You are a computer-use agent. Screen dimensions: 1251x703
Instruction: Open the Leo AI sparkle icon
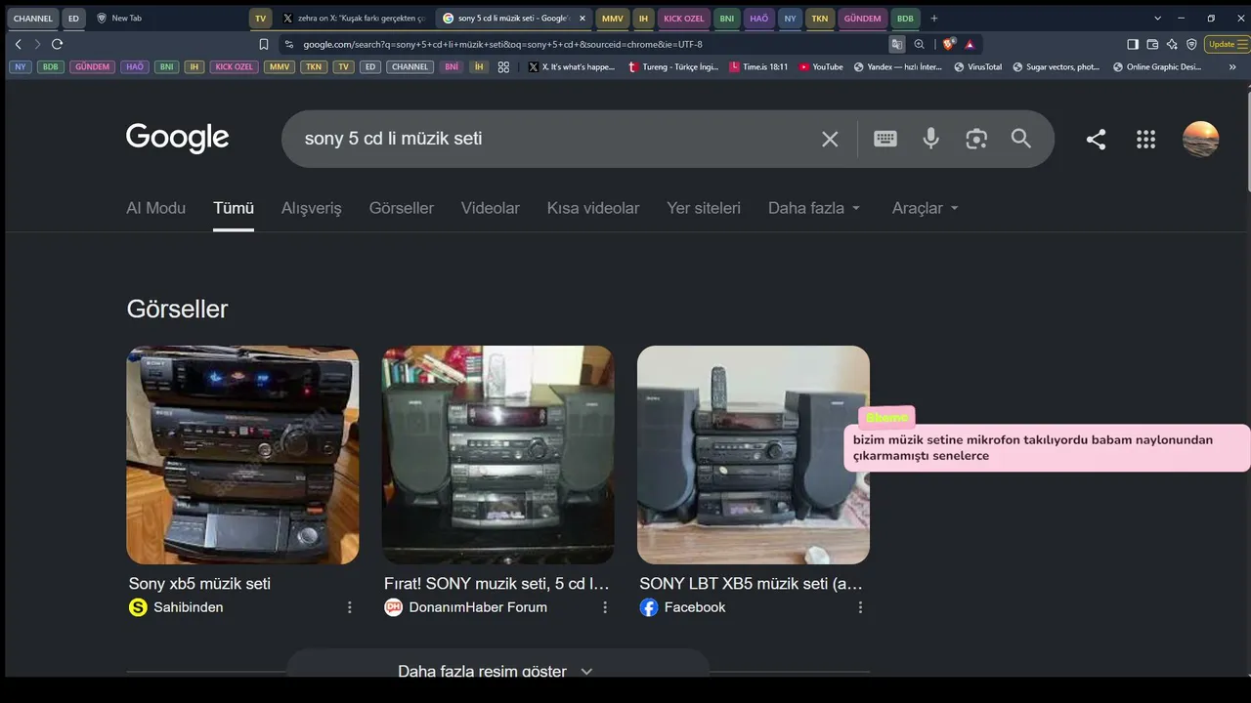click(1172, 44)
